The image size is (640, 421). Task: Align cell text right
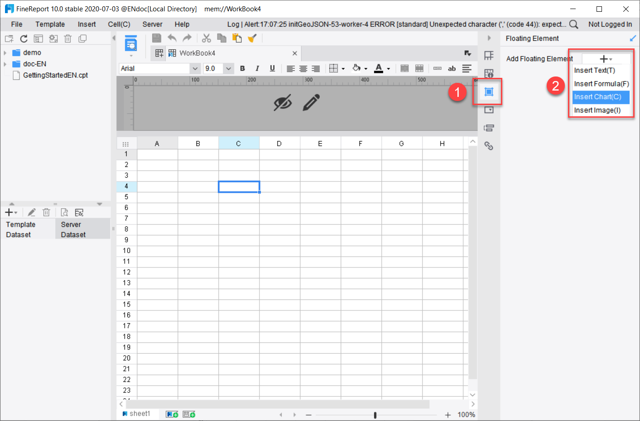tap(316, 69)
